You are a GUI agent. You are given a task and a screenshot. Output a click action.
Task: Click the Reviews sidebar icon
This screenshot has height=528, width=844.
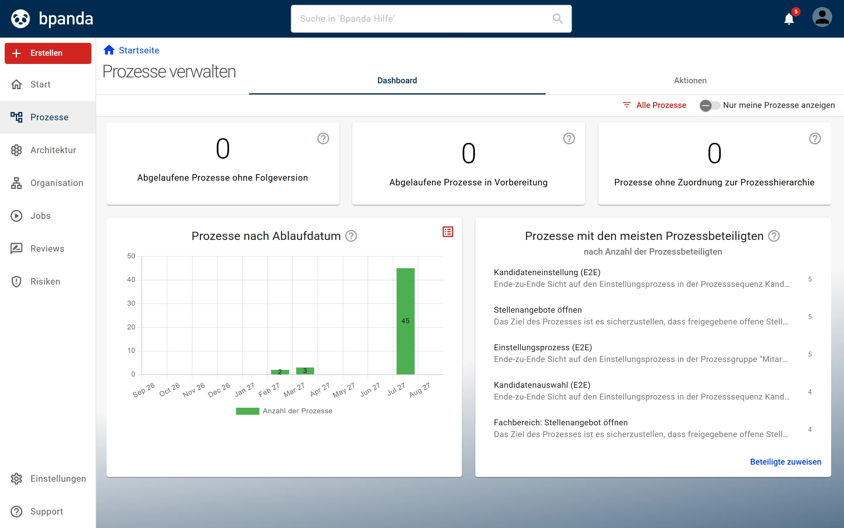pos(16,249)
